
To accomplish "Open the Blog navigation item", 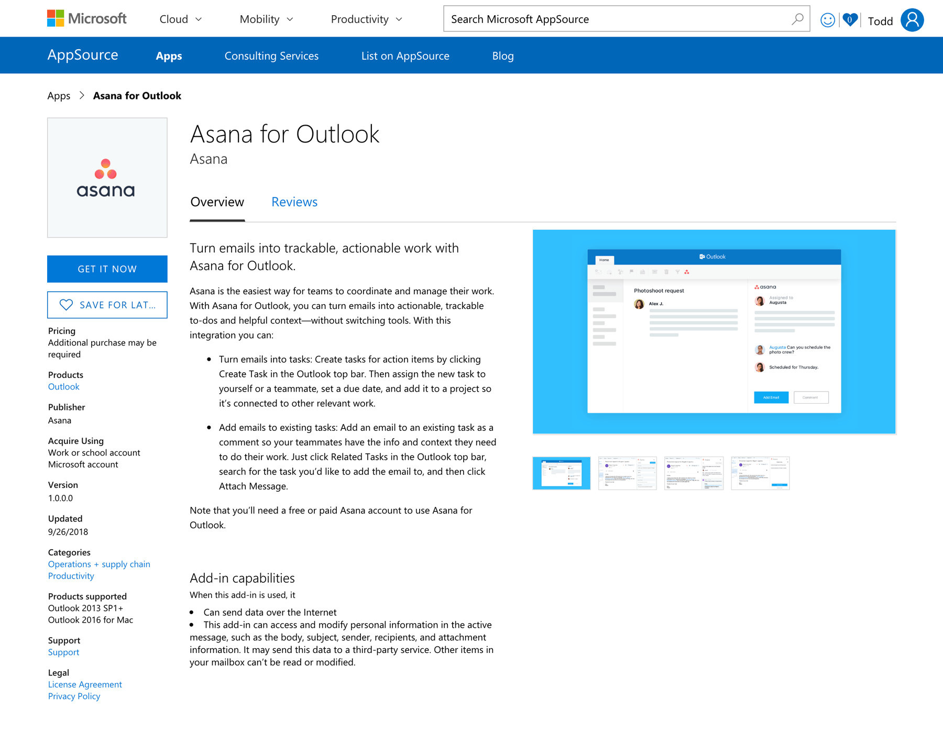I will (503, 56).
